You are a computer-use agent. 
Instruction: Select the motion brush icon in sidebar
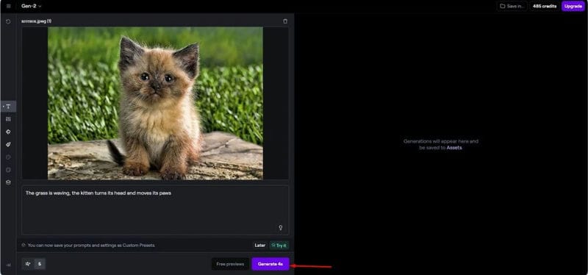coord(8,144)
